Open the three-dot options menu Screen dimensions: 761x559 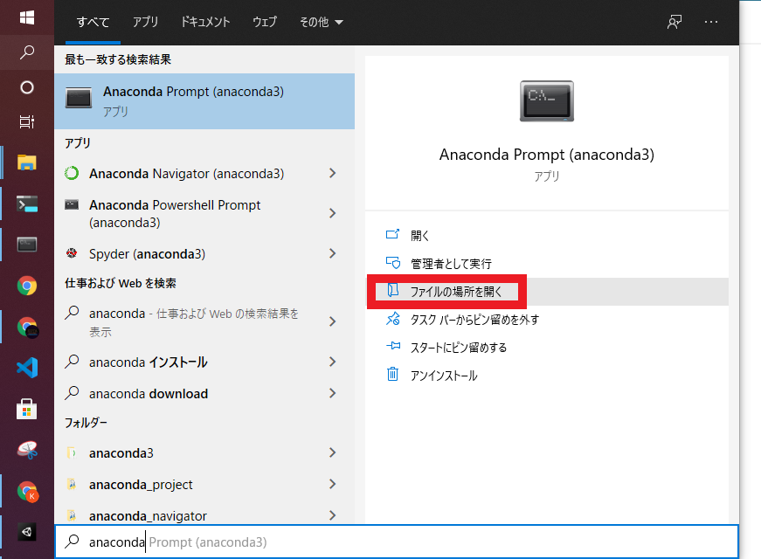pyautogui.click(x=711, y=22)
